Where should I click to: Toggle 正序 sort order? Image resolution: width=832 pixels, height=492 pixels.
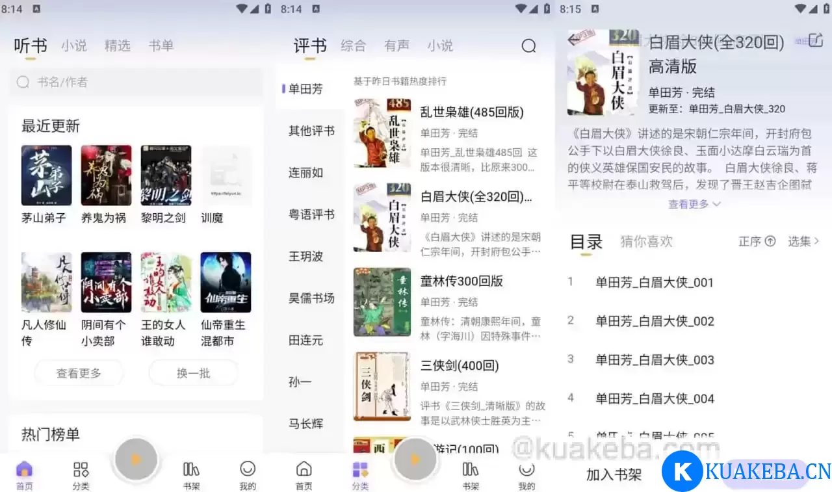click(x=757, y=241)
